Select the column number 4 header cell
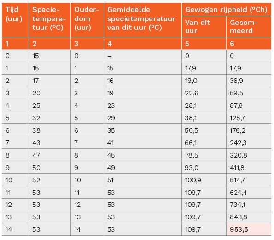This screenshot has height=240, width=274. [143, 43]
